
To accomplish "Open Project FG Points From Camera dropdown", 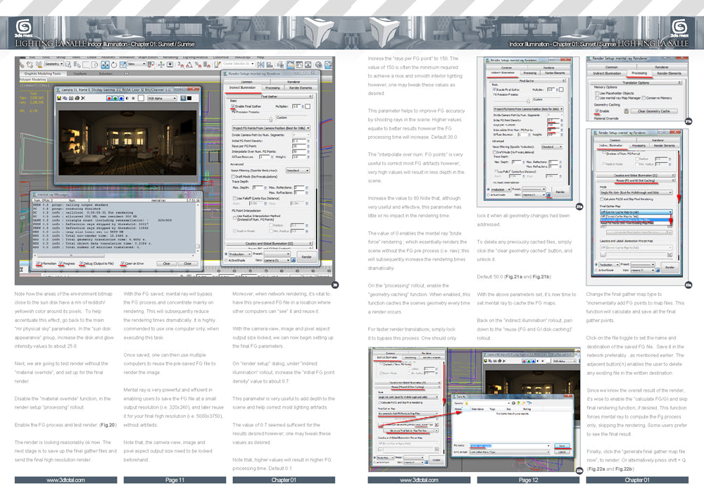I will [x=271, y=128].
